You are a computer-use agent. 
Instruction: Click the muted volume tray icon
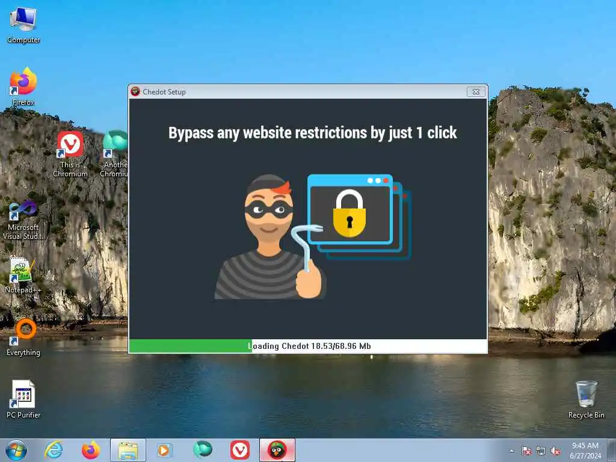click(x=555, y=451)
